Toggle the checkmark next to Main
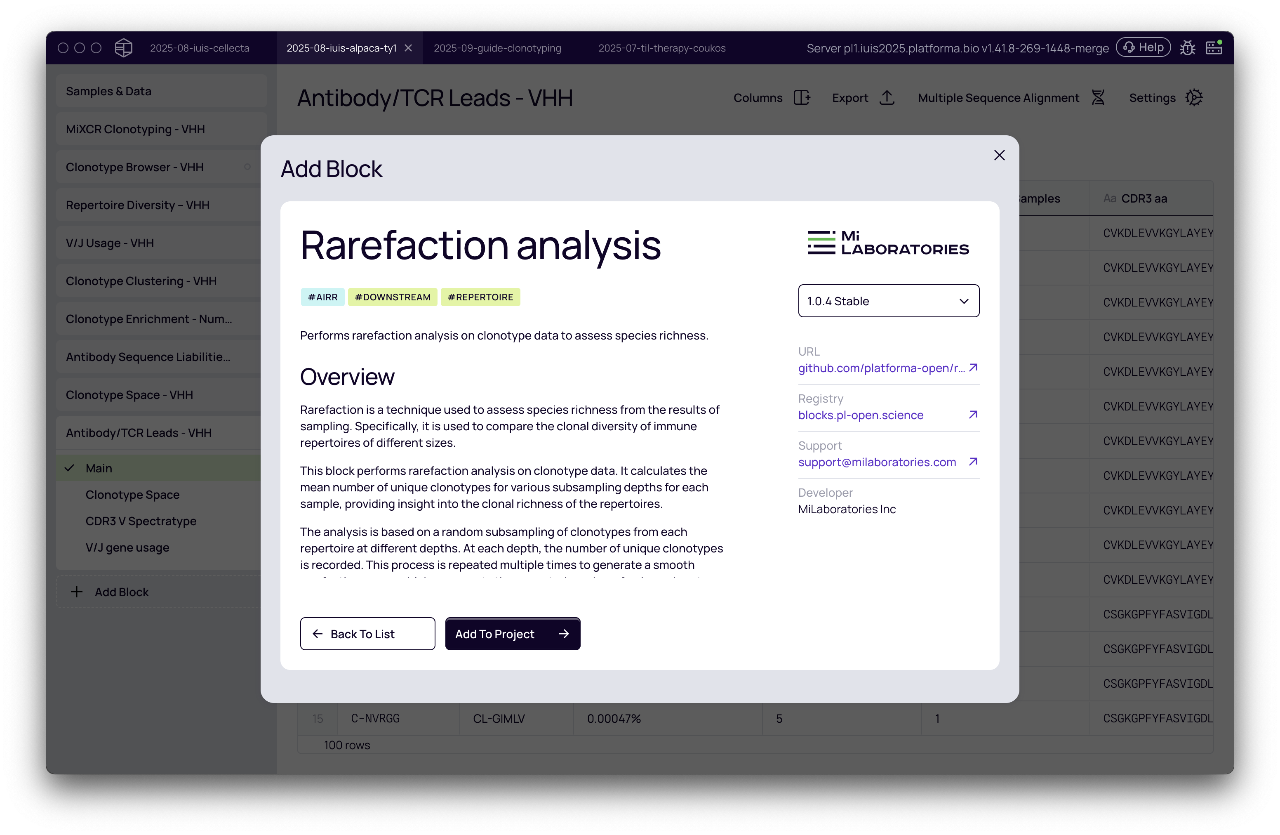 (x=69, y=467)
